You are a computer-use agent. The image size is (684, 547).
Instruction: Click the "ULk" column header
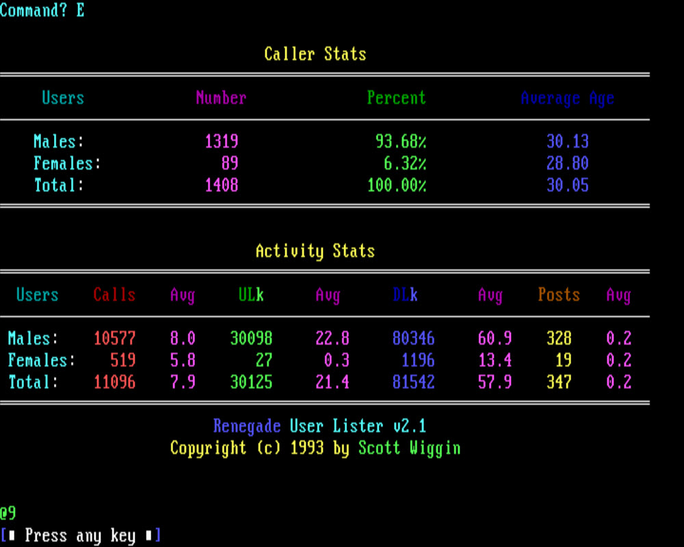251,295
